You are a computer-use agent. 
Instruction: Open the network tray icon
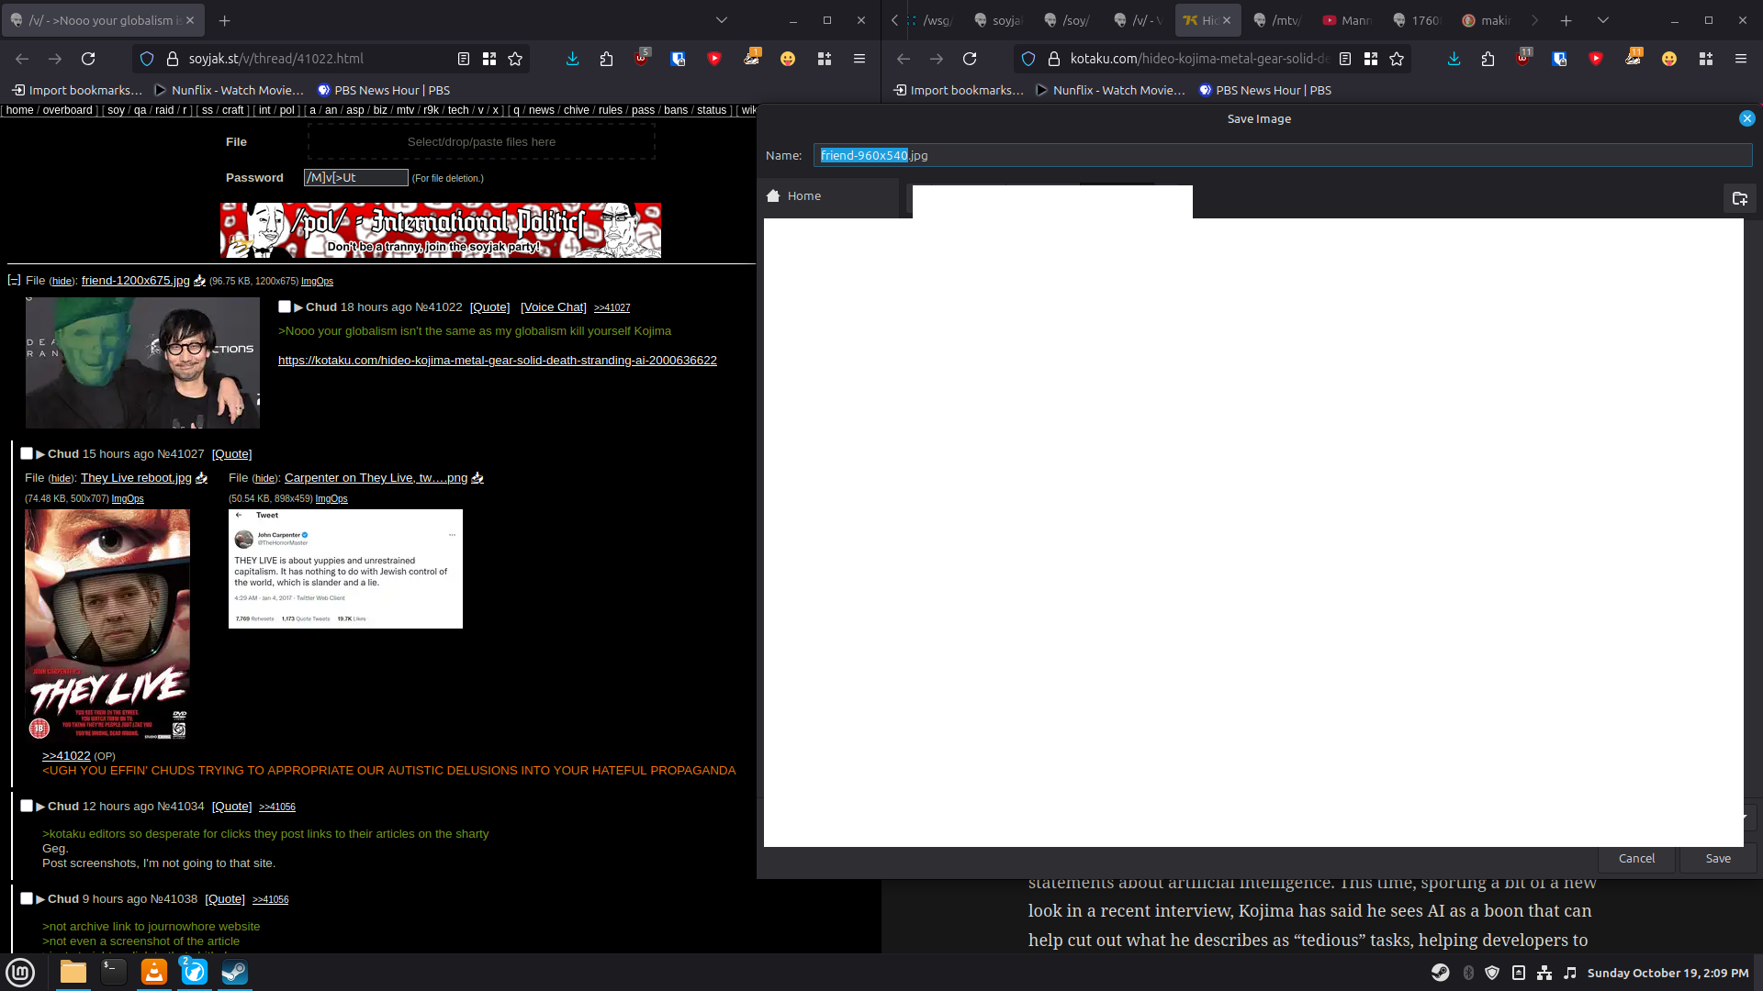1544,973
